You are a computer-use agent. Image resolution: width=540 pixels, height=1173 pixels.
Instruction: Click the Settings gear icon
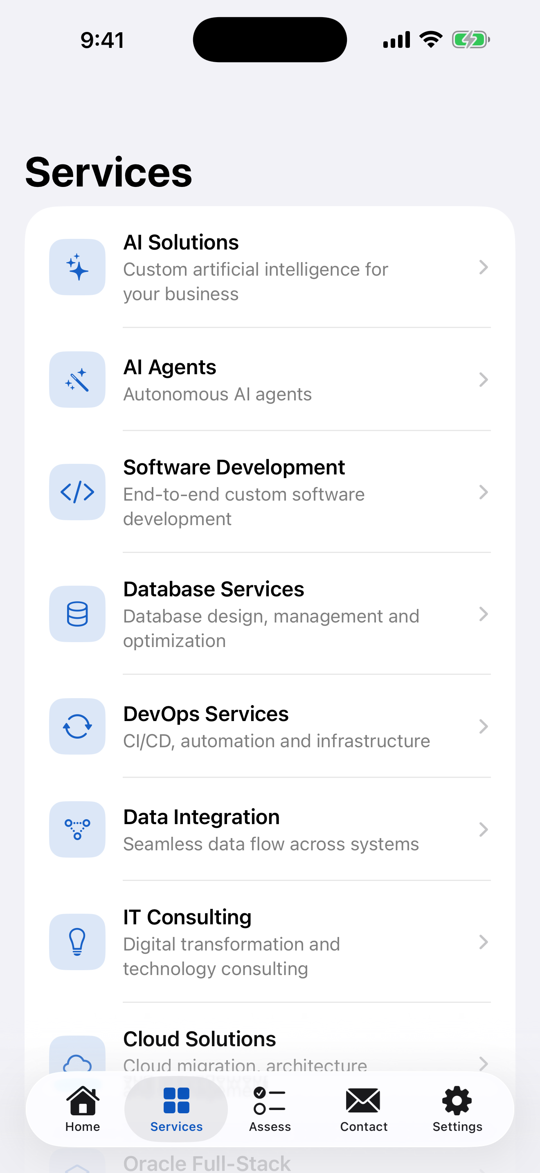(457, 1101)
